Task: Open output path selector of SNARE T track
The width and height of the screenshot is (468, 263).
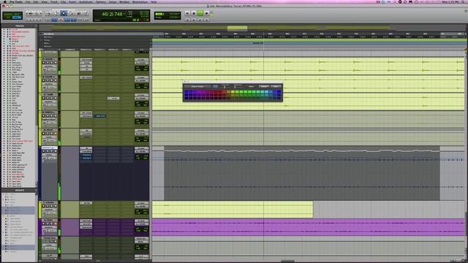Action: click(x=141, y=63)
